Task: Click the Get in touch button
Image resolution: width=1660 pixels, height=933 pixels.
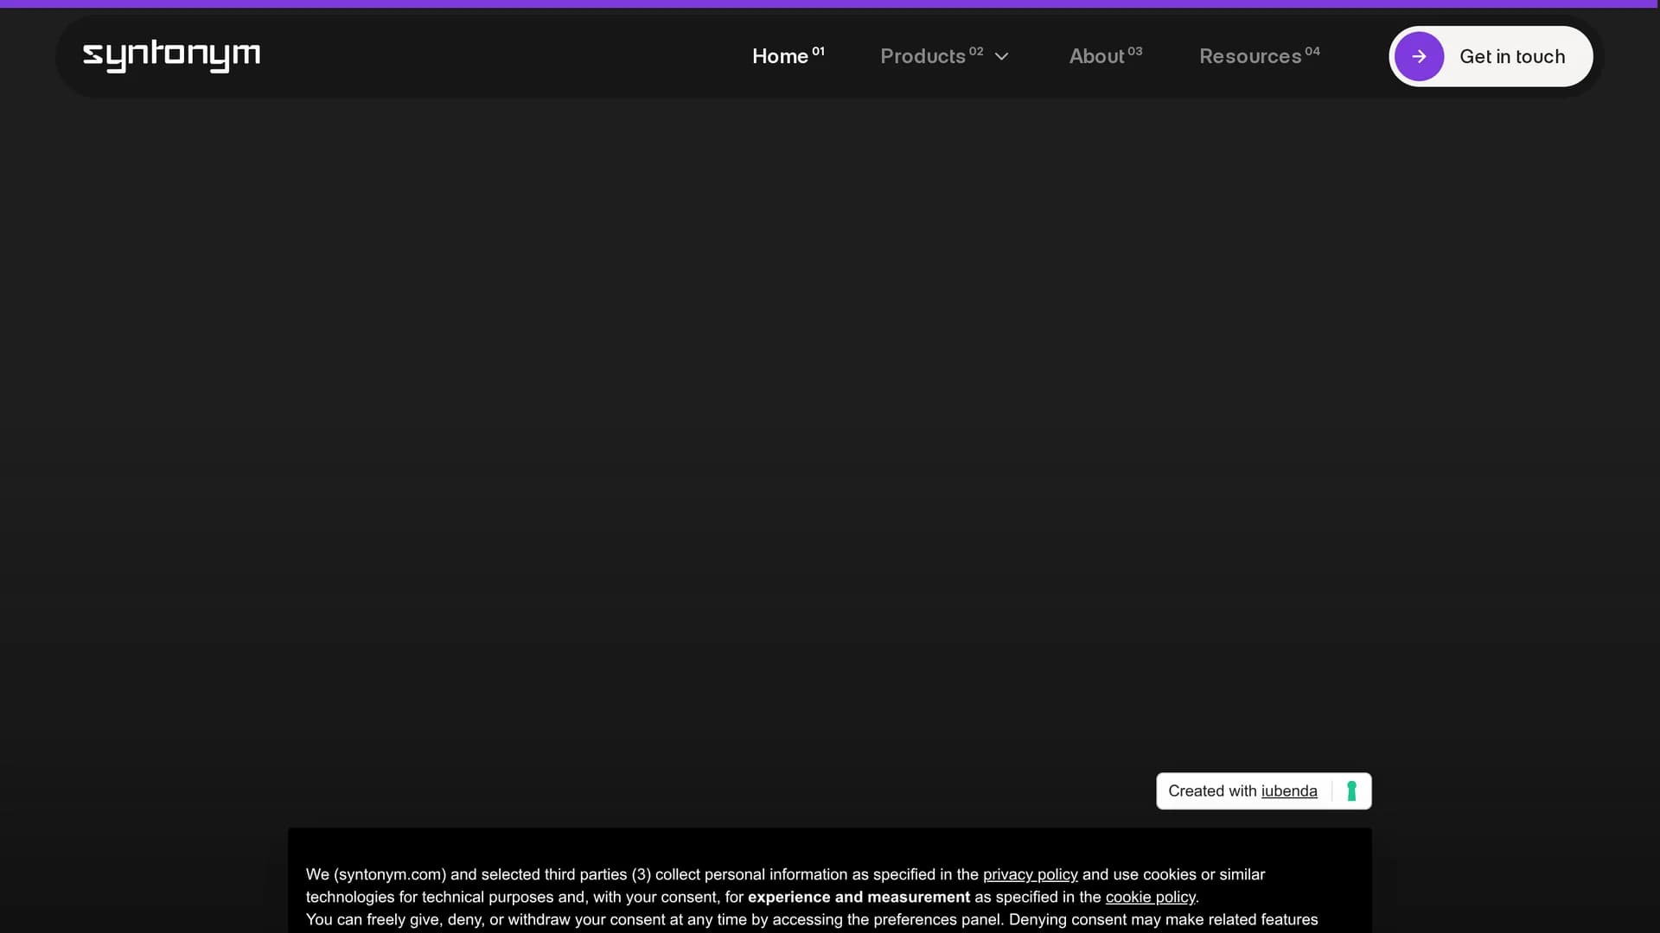Action: [1491, 56]
